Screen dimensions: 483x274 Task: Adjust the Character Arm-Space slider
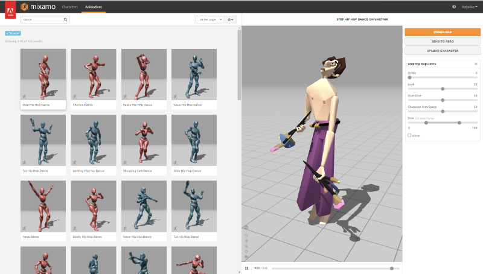tap(443, 111)
